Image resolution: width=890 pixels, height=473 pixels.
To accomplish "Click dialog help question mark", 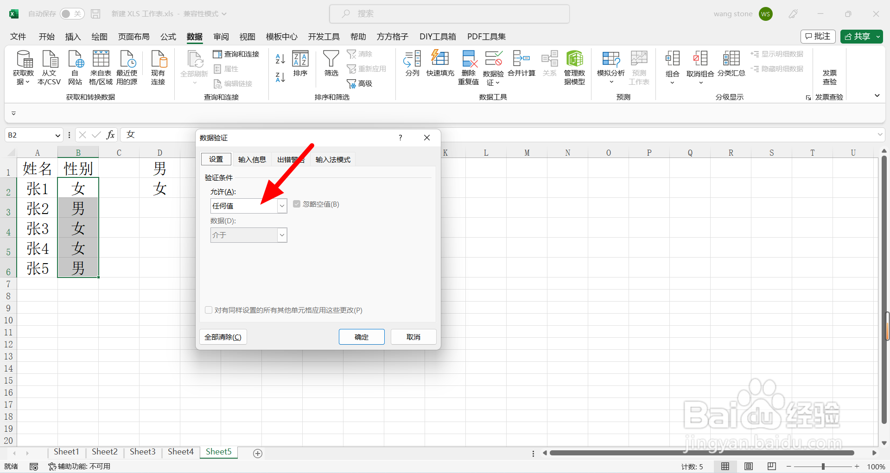I will [400, 138].
